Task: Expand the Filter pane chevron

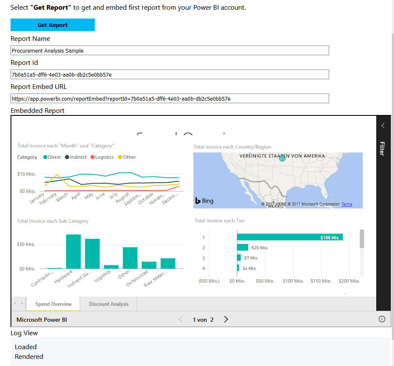Action: click(383, 126)
